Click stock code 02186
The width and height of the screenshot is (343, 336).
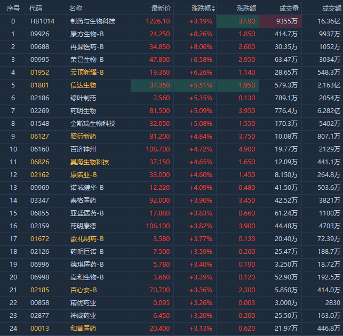tap(40, 98)
